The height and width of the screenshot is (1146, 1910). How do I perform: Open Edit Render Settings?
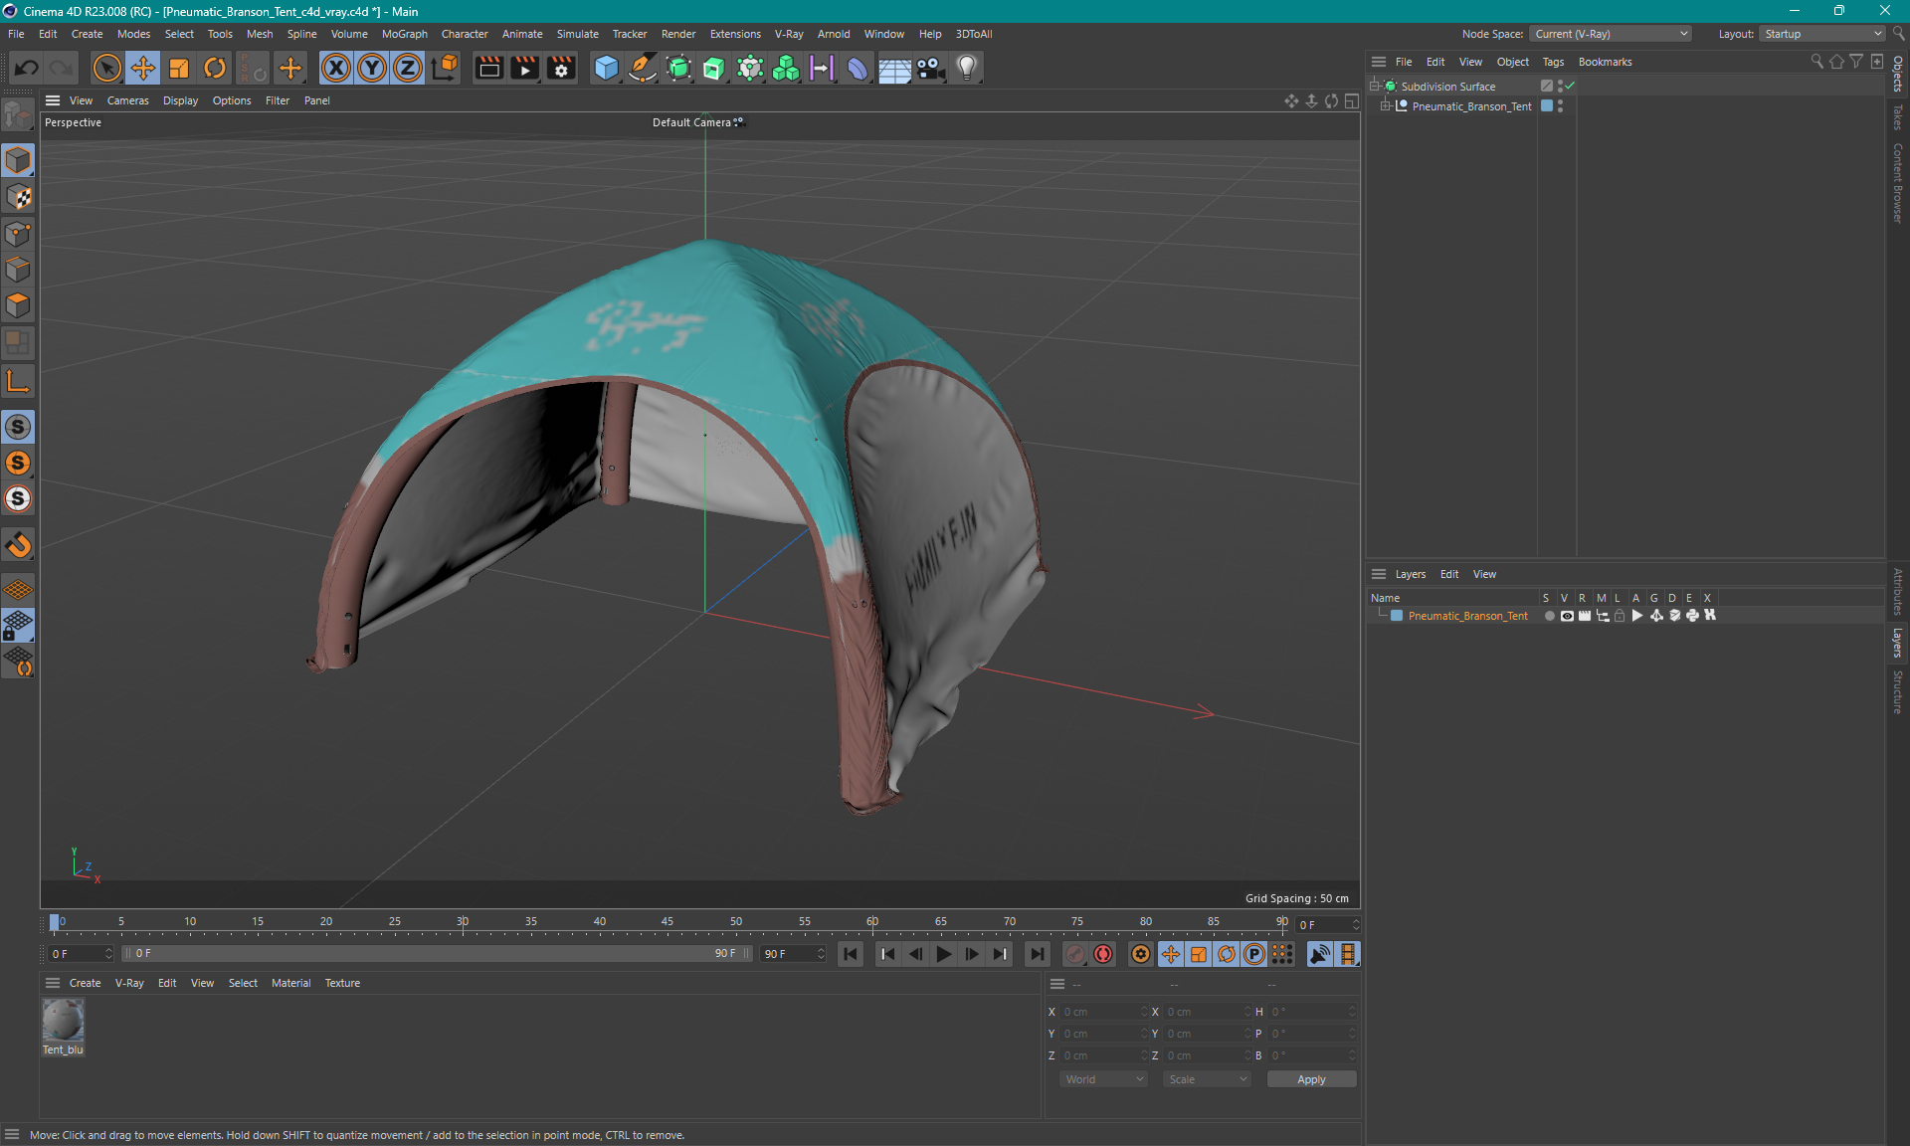coord(561,68)
